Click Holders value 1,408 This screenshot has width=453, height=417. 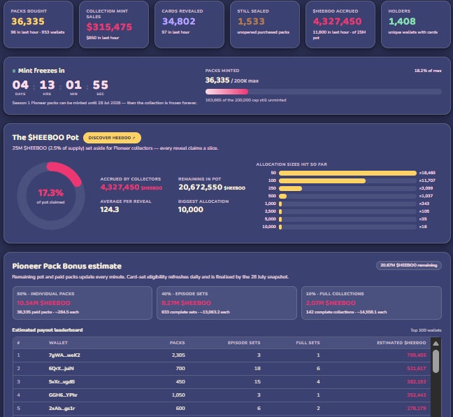402,22
